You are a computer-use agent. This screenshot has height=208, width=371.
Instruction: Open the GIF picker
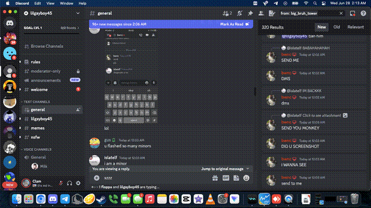pyautogui.click(x=226, y=177)
